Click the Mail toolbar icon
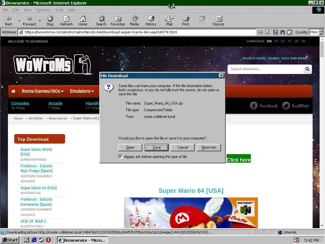This screenshot has height=244, width=325. click(x=168, y=21)
